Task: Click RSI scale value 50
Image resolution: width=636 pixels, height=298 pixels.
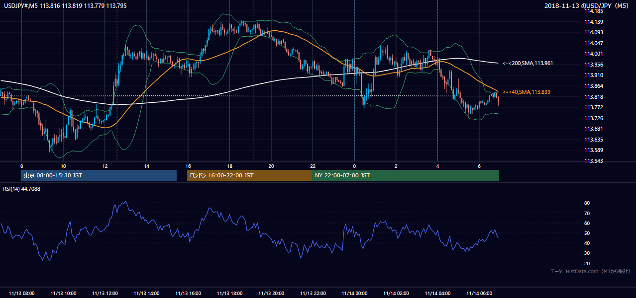Action: (x=587, y=233)
